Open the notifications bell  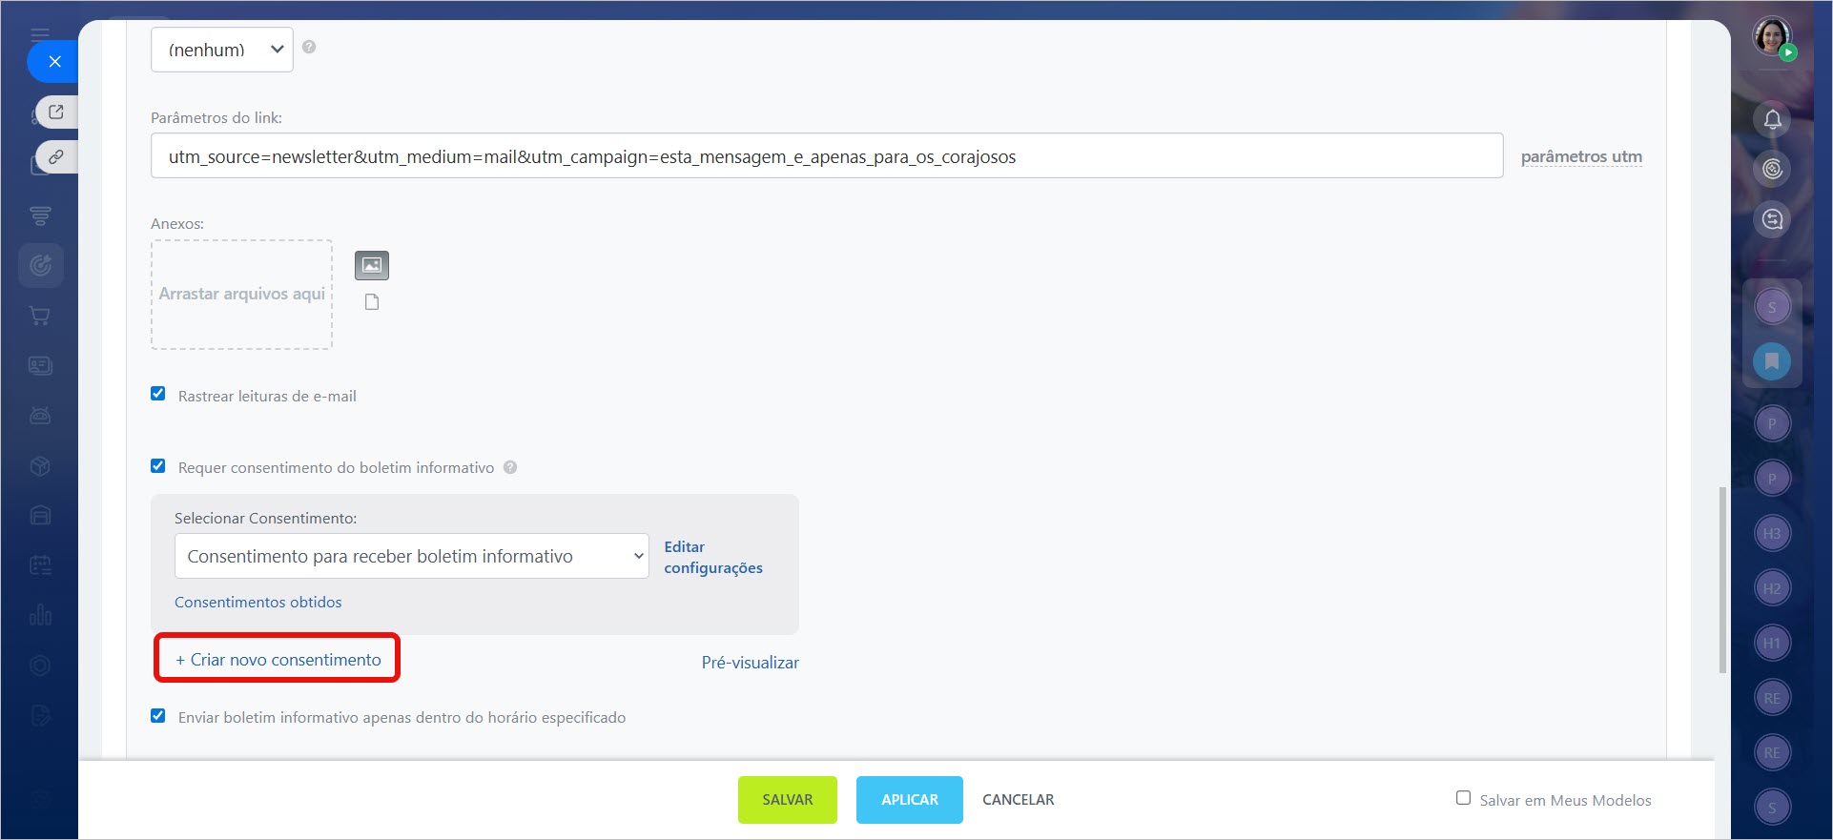[1772, 119]
